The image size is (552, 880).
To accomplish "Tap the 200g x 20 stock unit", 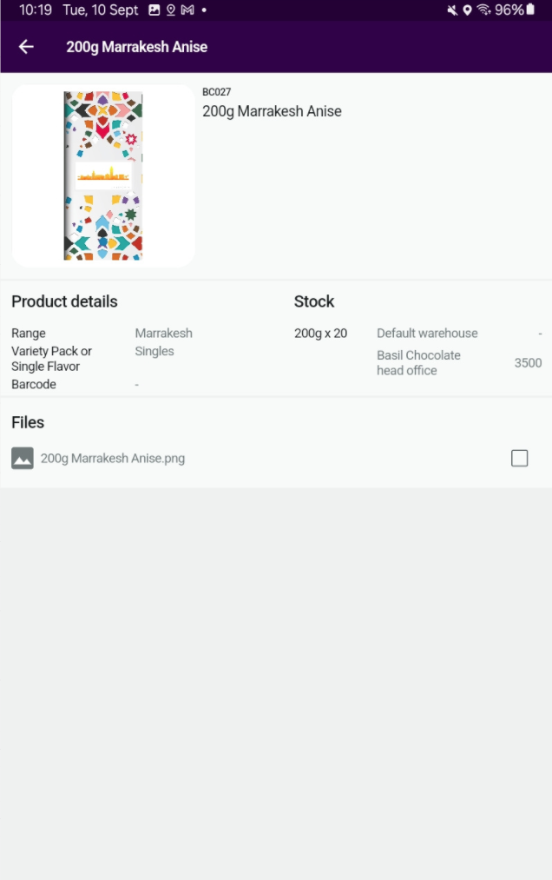I will pyautogui.click(x=320, y=333).
